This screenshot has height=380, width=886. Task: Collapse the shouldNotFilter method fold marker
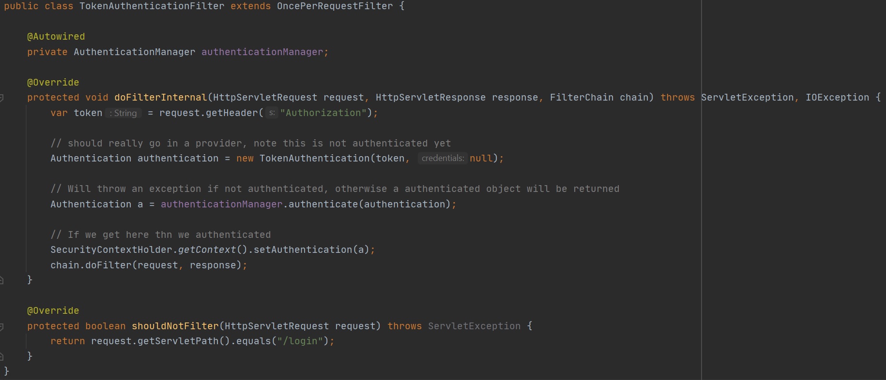[1, 327]
